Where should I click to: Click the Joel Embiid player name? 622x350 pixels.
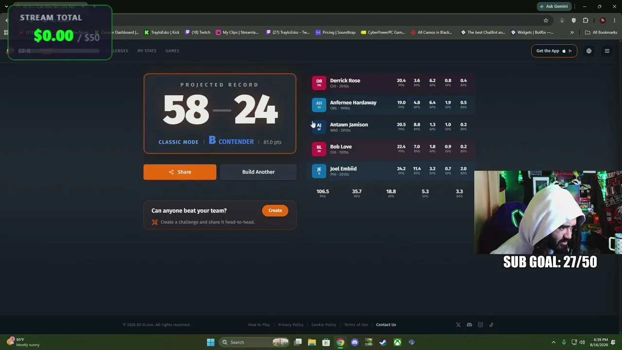point(343,169)
